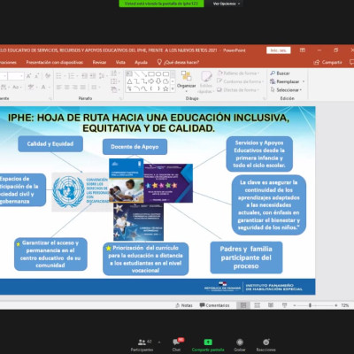Click the zoom slider handle
This screenshot has width=354, height=354.
point(310,305)
